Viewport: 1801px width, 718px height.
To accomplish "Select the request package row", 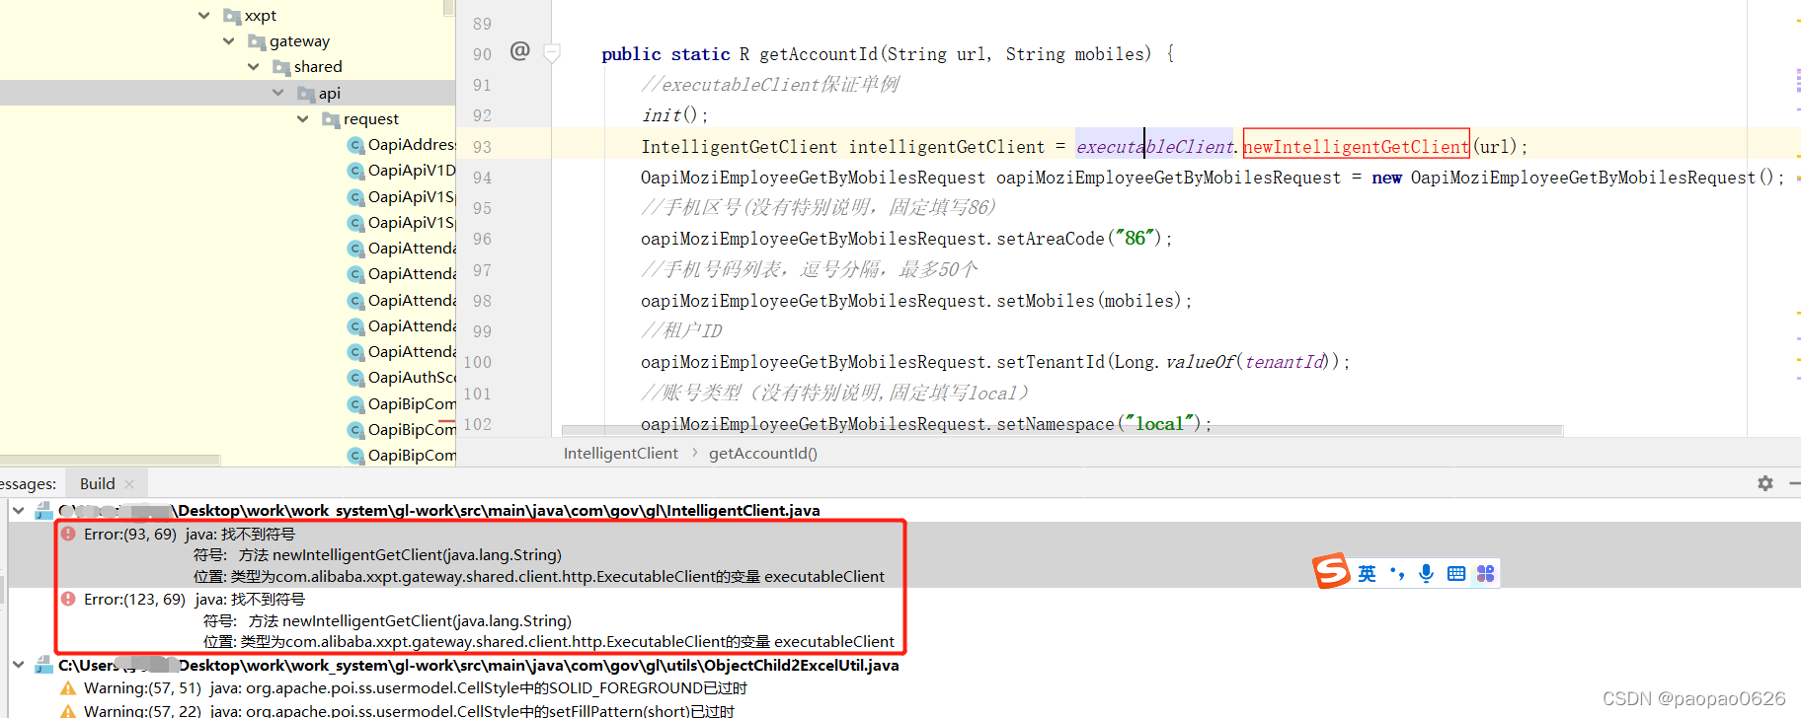I will tap(227, 119).
